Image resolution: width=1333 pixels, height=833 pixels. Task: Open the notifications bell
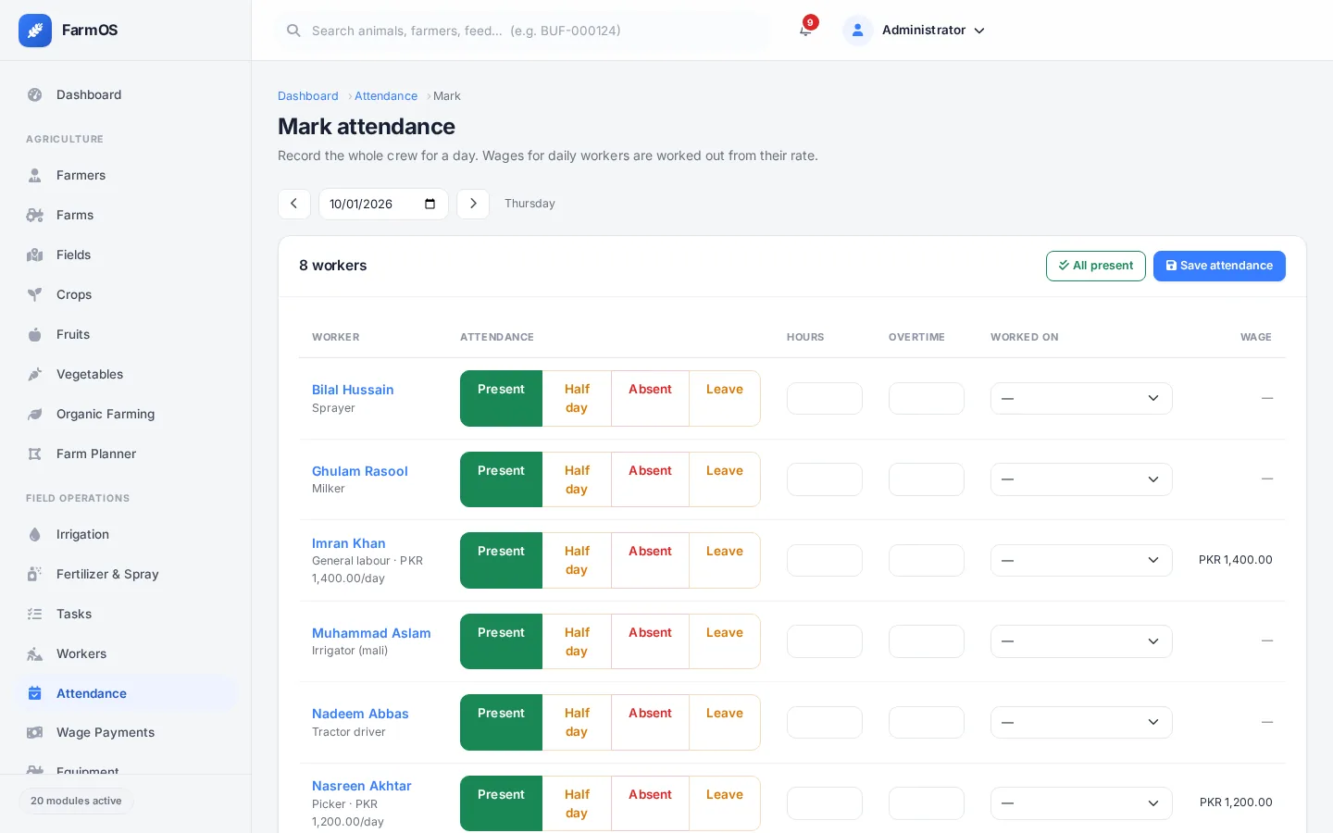[x=805, y=31]
